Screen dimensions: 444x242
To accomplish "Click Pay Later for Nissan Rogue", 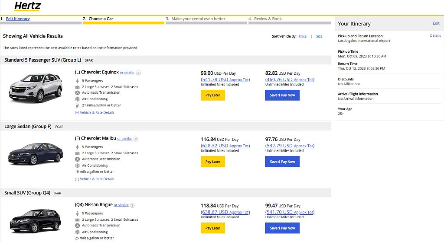I will coord(213,228).
